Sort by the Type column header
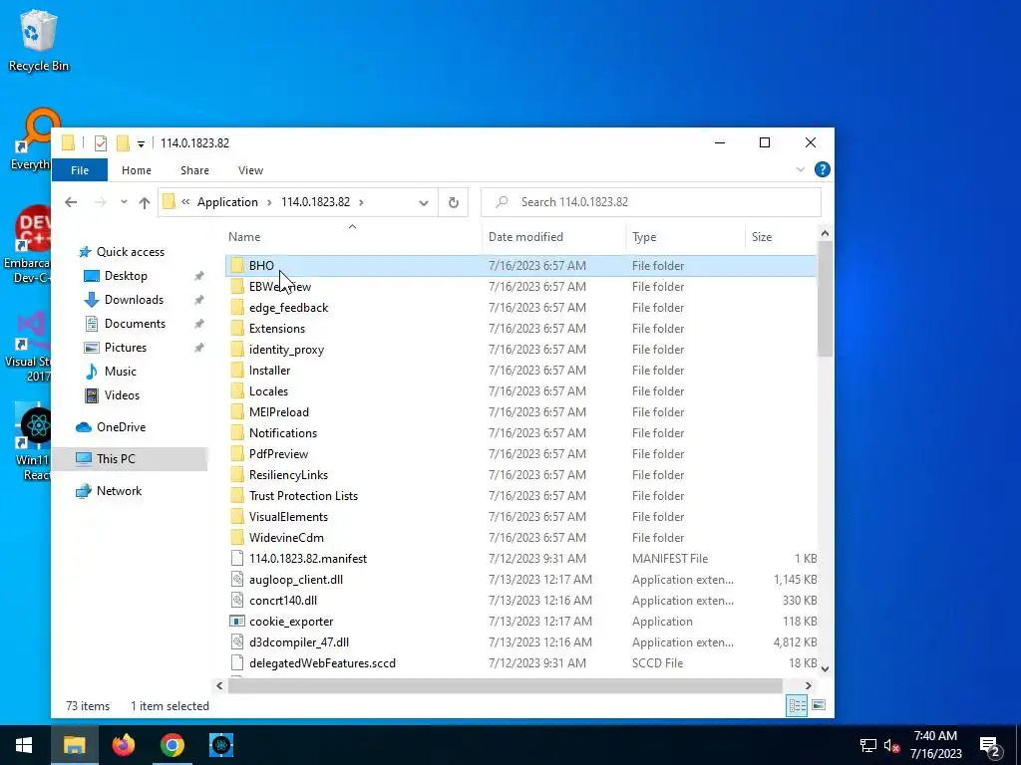Viewport: 1021px width, 765px height. (x=644, y=237)
